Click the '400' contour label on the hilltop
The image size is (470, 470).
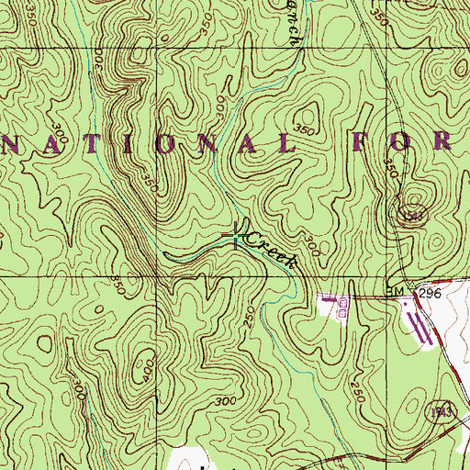[x=149, y=371]
